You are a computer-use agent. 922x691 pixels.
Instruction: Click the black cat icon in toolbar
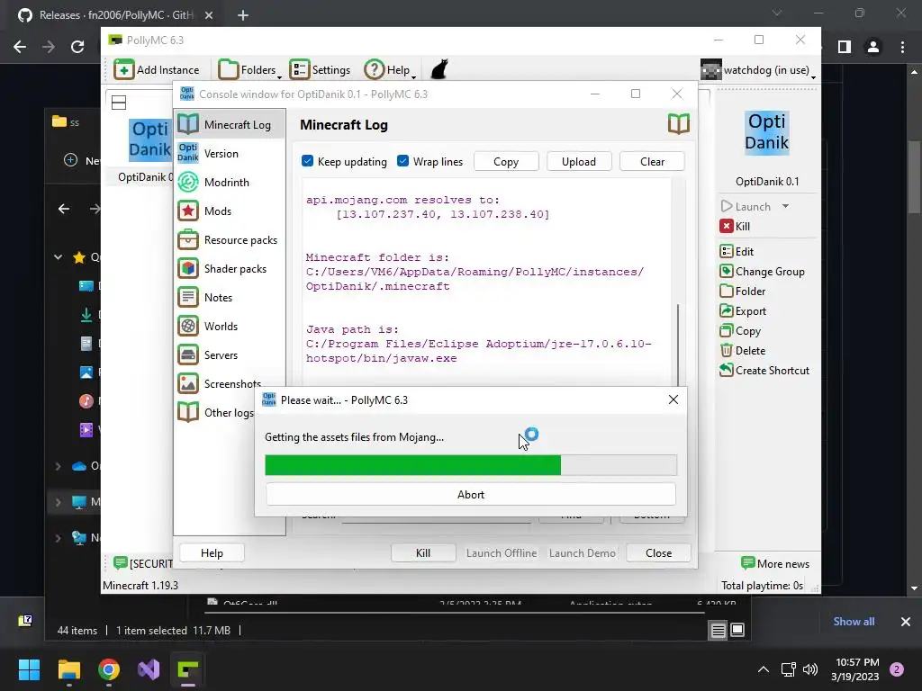[439, 69]
